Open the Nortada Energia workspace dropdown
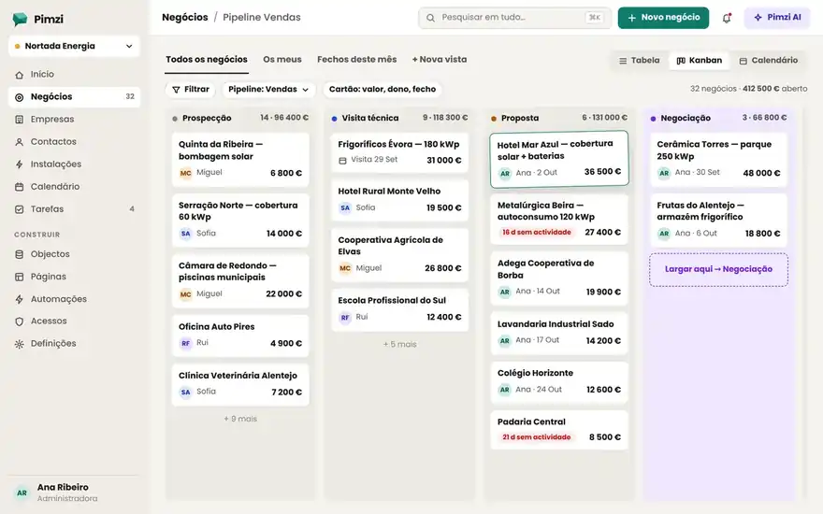The image size is (823, 514). point(74,46)
